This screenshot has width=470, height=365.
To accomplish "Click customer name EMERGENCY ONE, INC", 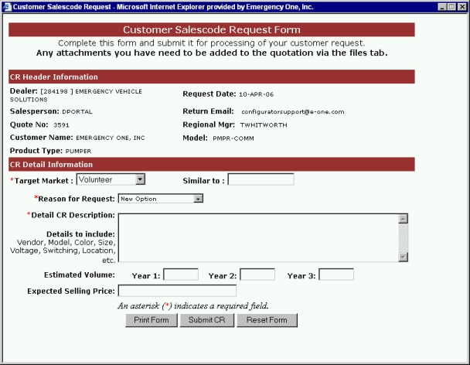I will [111, 138].
